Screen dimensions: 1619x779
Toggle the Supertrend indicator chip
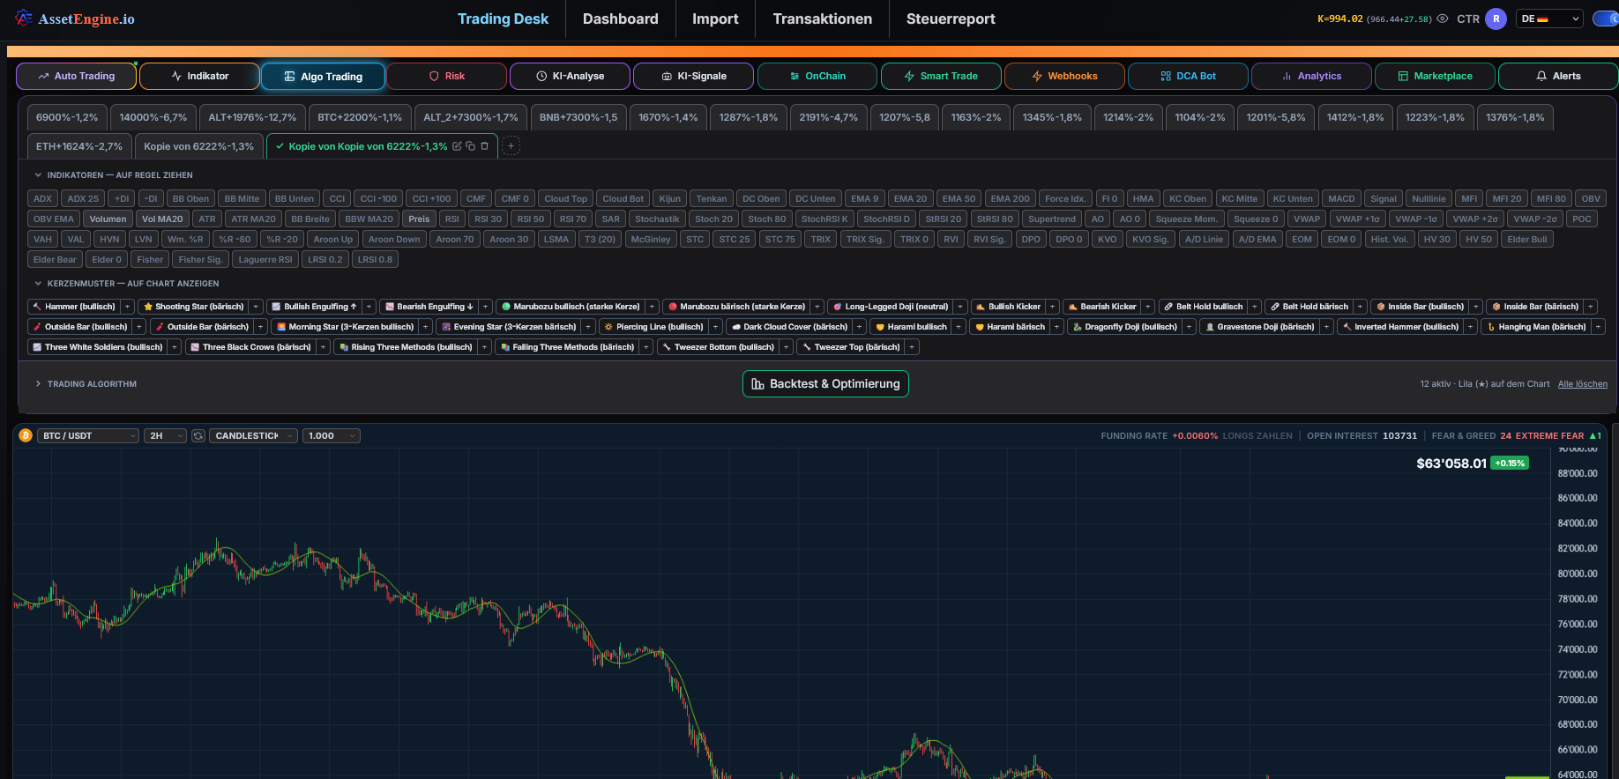pos(1052,219)
